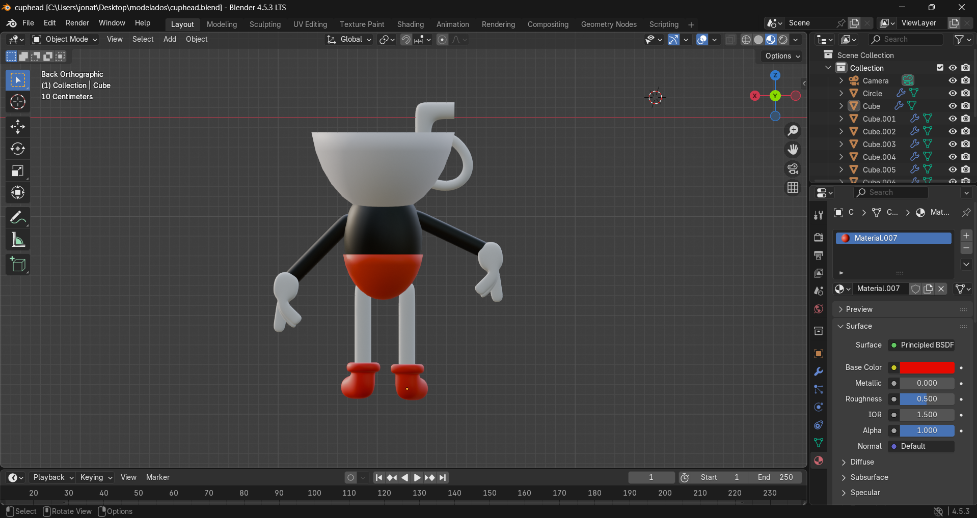Switch viewport to Rendered shading mode
The height and width of the screenshot is (518, 977).
(x=782, y=39)
